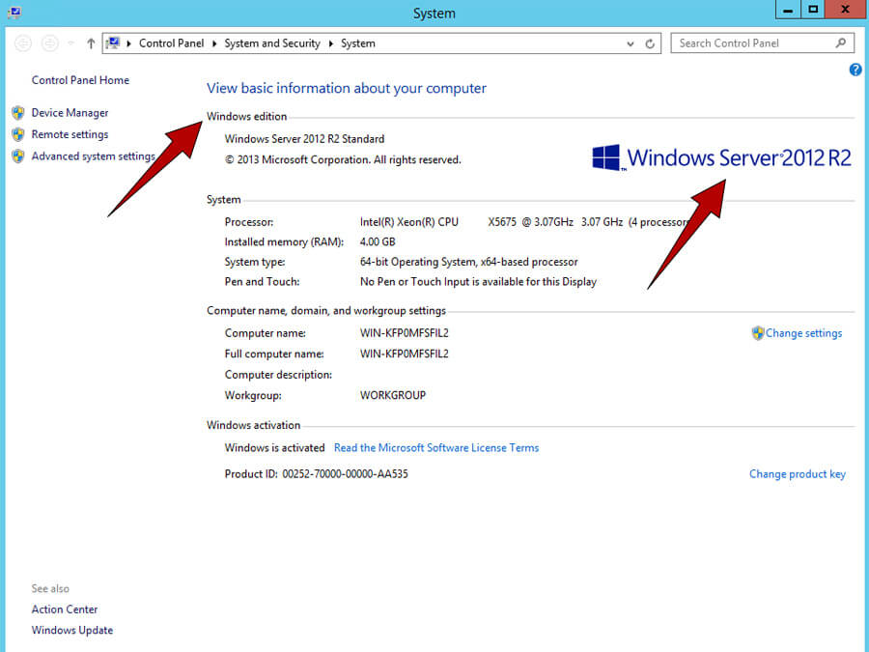This screenshot has width=869, height=652.
Task: Go to Control Panel Home
Action: coord(80,80)
